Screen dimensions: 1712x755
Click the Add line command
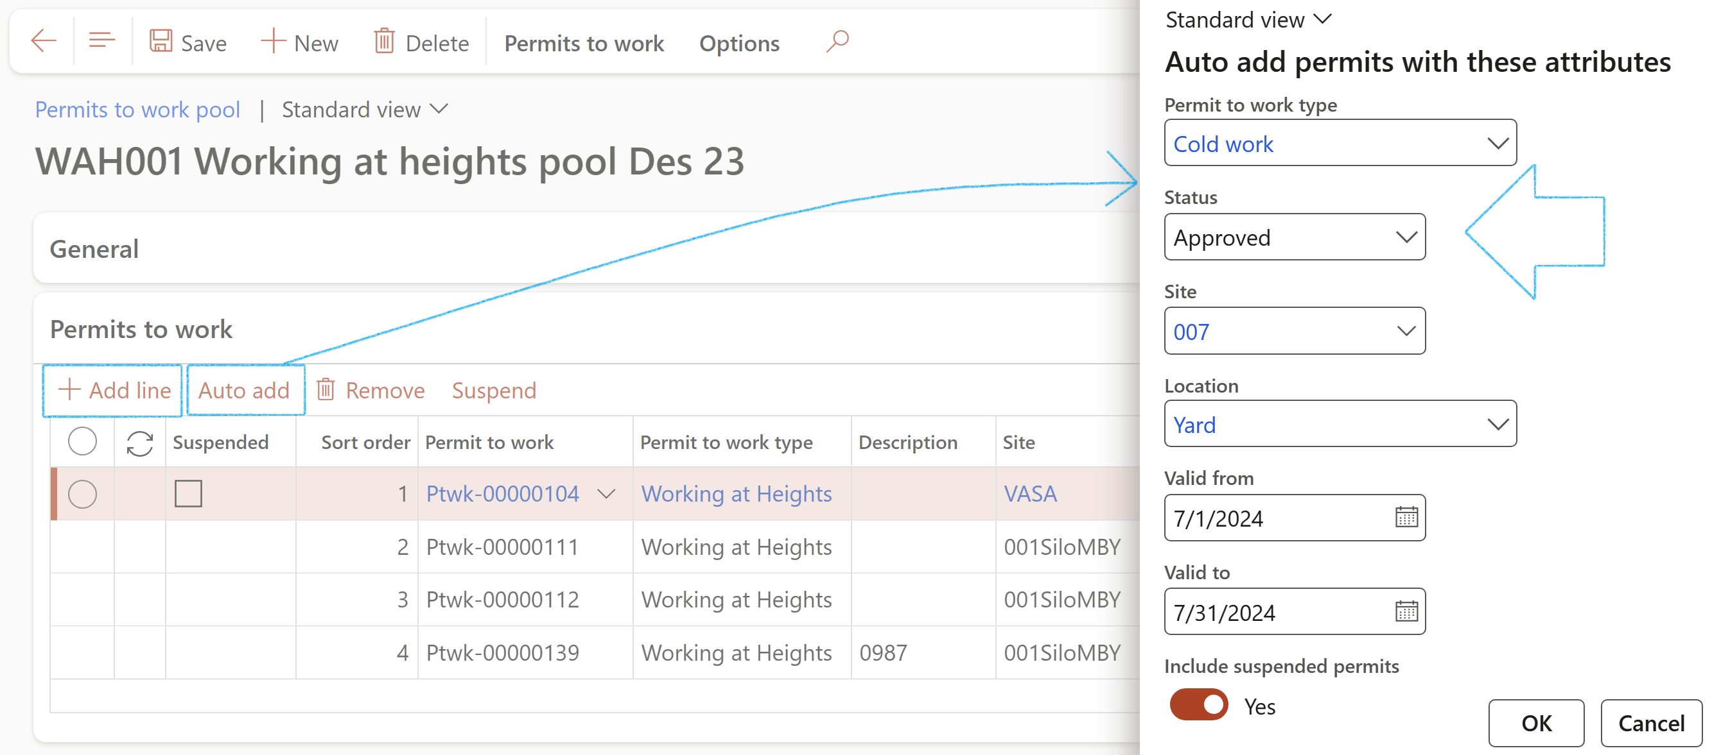pyautogui.click(x=113, y=390)
